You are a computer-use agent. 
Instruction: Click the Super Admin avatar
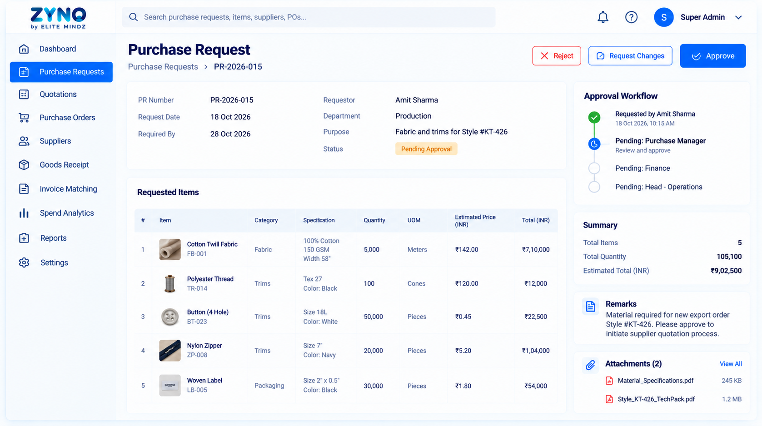(663, 17)
